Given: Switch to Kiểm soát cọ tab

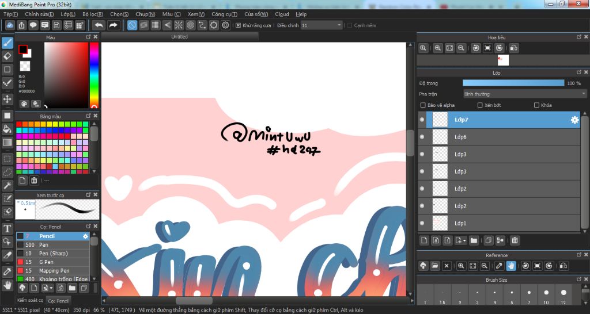Looking at the screenshot, I should pos(30,300).
